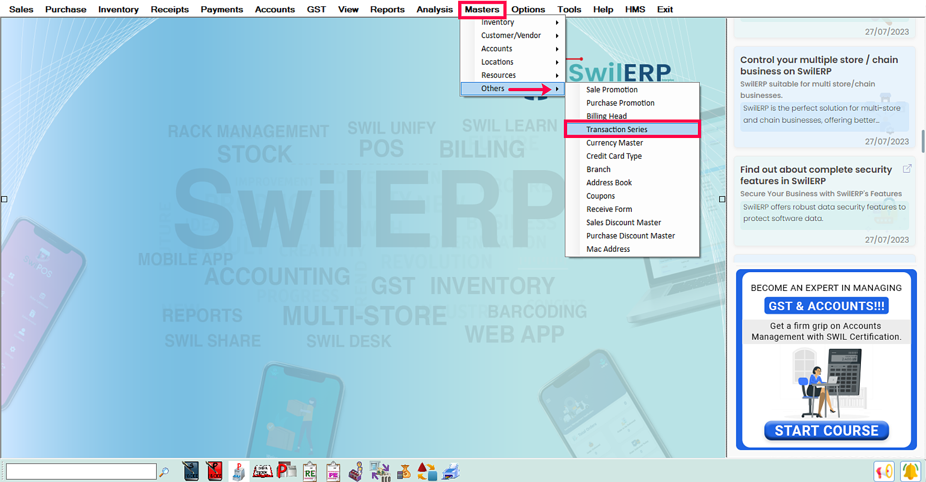The image size is (926, 482).
Task: Open the Help menu
Action: pyautogui.click(x=603, y=9)
